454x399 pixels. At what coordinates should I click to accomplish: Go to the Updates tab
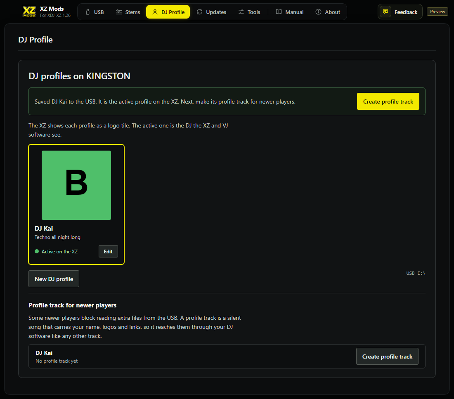click(x=211, y=12)
